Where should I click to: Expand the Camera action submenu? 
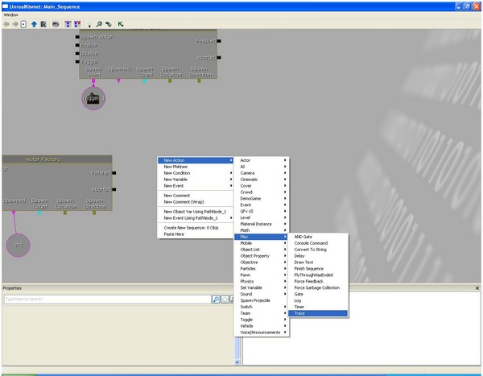[x=261, y=173]
